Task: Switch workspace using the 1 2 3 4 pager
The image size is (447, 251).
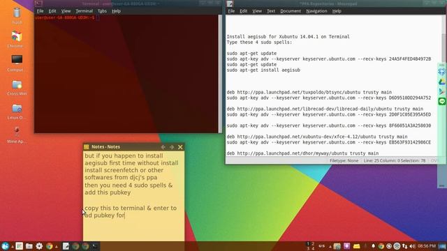Action: 310,246
